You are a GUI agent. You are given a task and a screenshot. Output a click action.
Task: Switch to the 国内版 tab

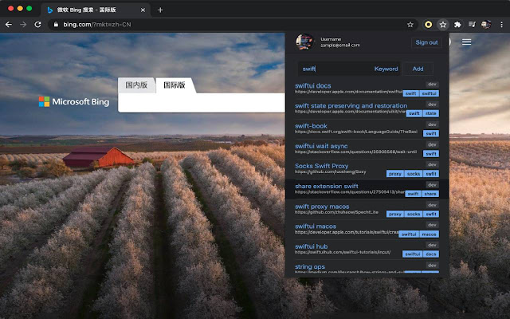coord(136,85)
